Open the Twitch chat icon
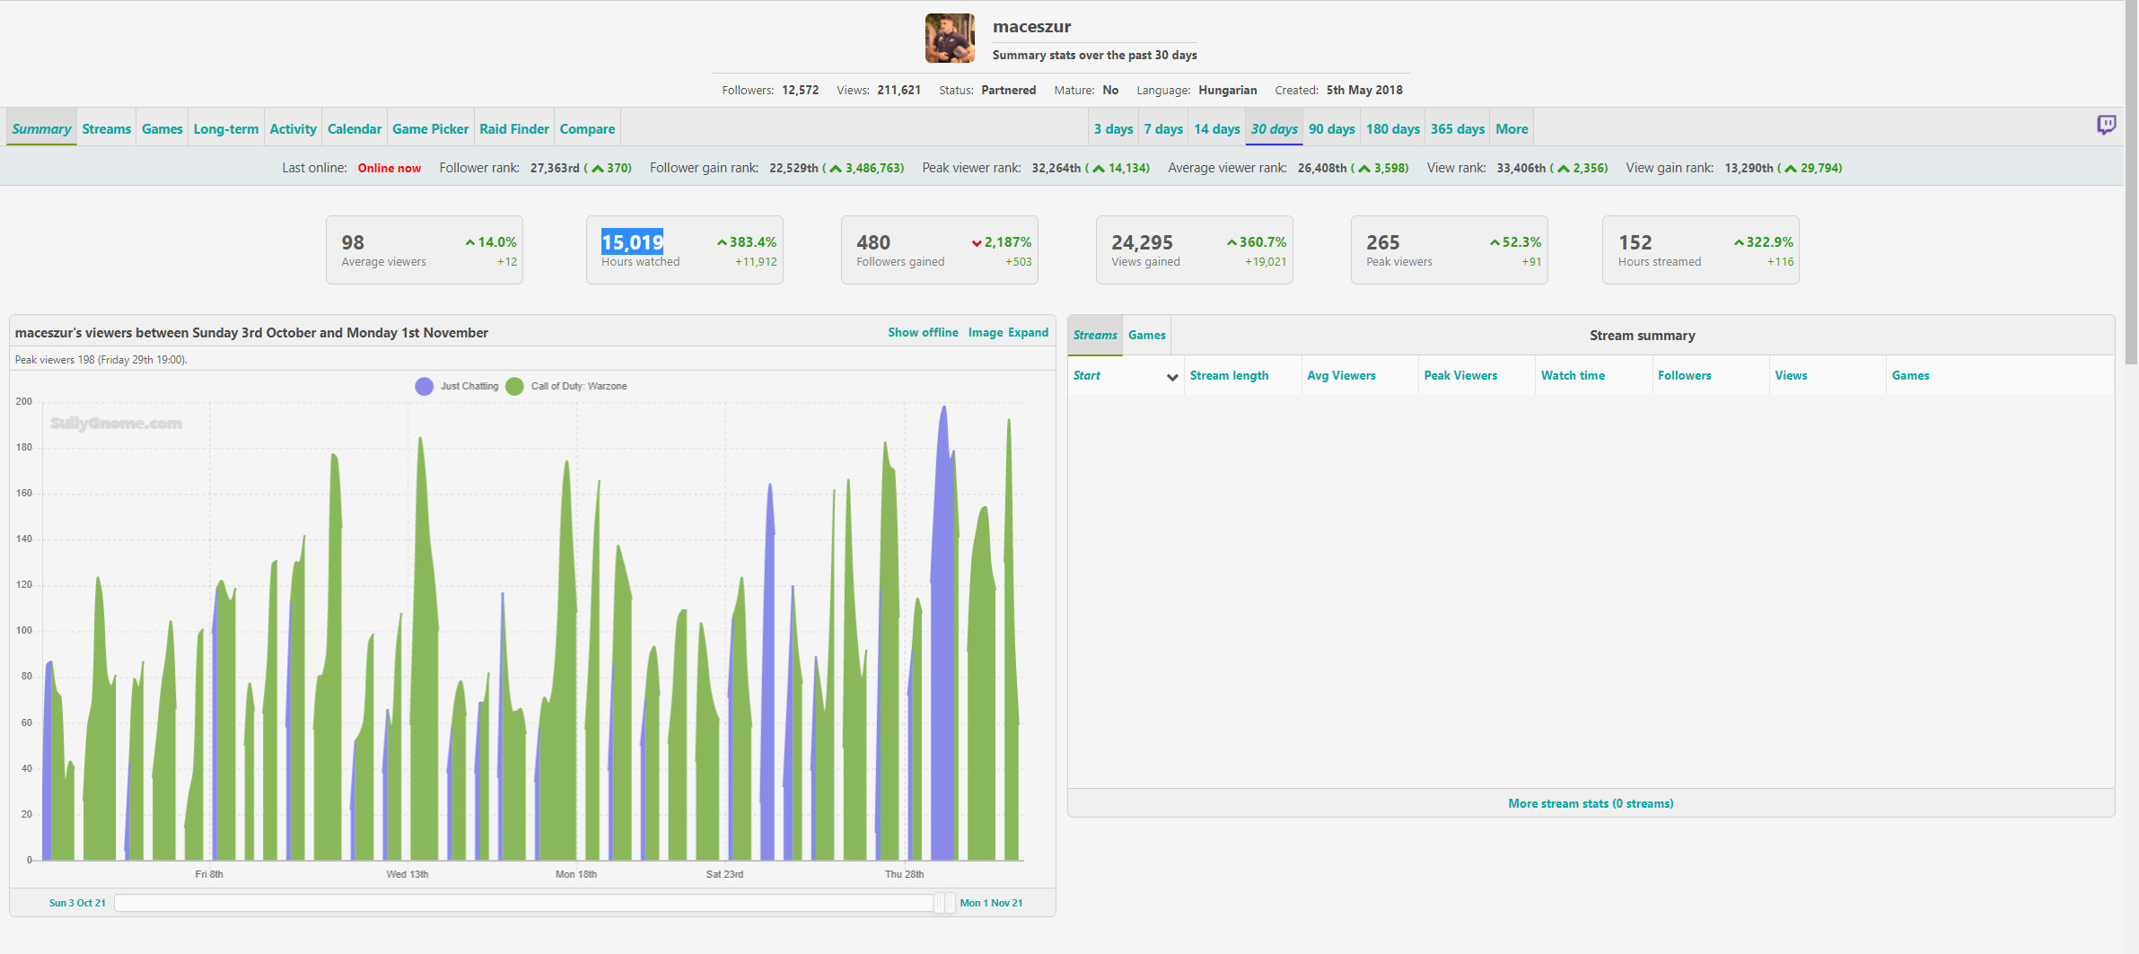This screenshot has width=2139, height=954. [2106, 125]
